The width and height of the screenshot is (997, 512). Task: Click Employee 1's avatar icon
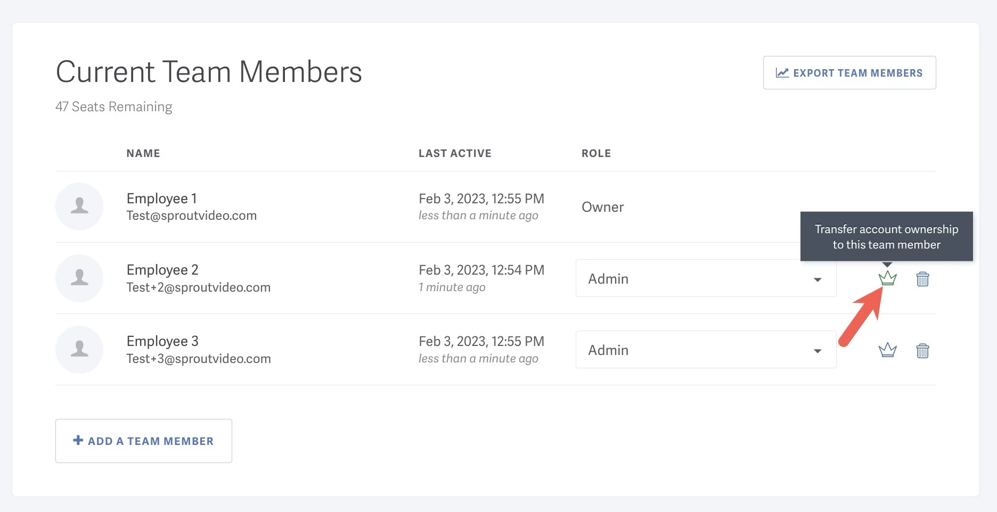point(79,207)
